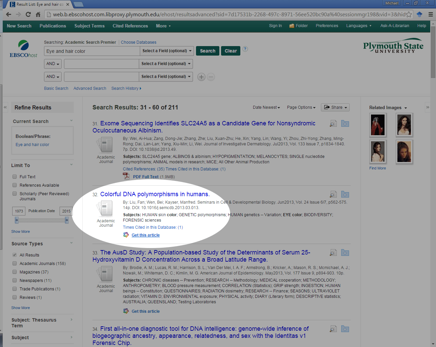Open the top-right related image thumbnail
The width and height of the screenshot is (436, 347).
404,125
